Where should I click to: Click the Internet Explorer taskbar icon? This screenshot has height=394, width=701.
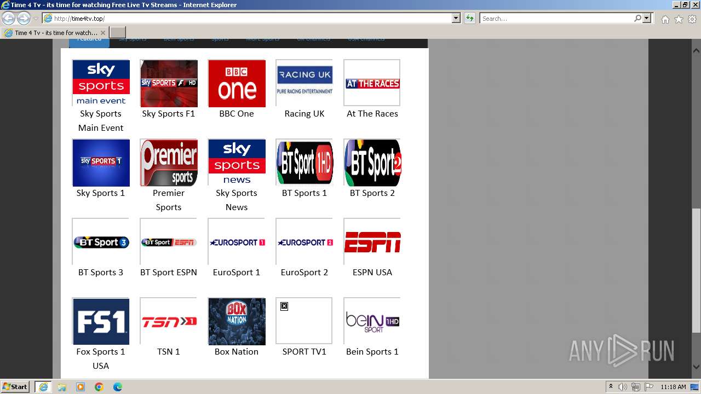tap(43, 387)
